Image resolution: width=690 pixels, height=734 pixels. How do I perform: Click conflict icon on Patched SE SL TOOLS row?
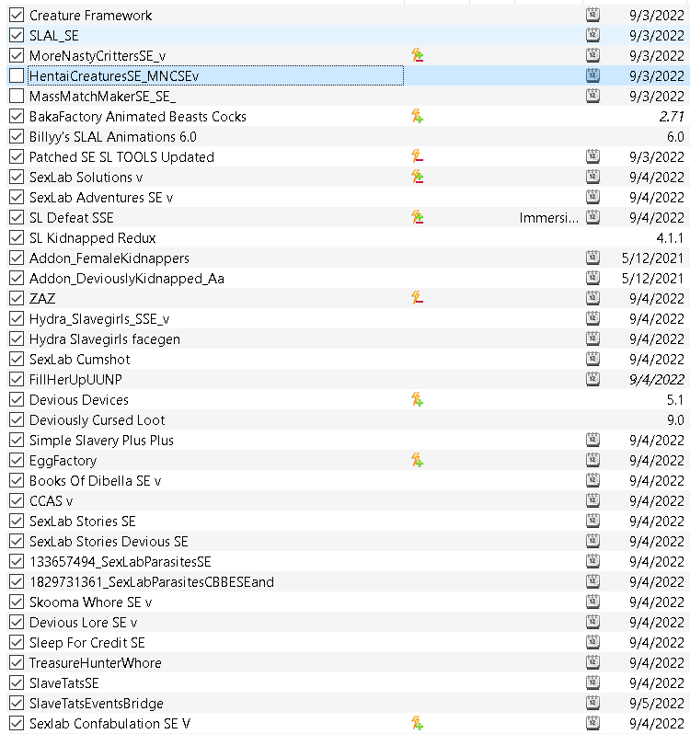coord(417,156)
